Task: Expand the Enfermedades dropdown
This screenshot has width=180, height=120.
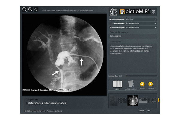Action: [141, 23]
